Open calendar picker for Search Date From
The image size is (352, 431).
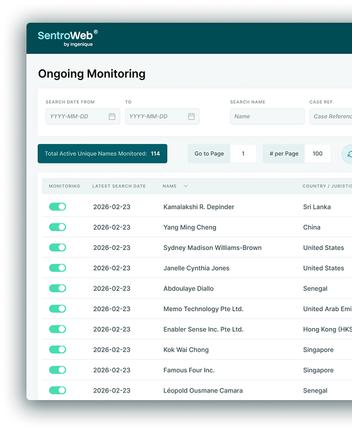point(112,117)
